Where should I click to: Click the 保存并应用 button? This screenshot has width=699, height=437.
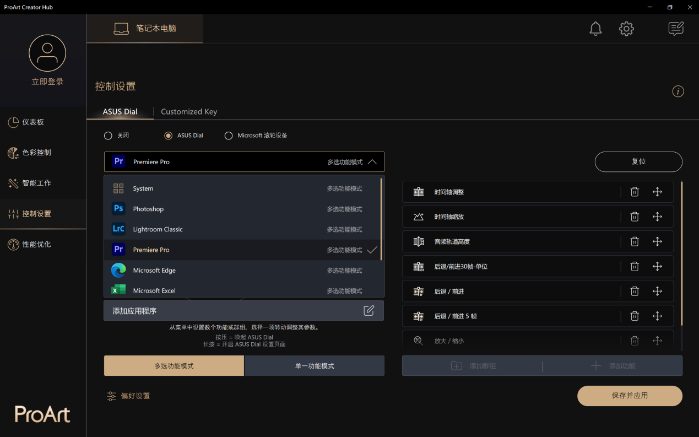pyautogui.click(x=630, y=396)
